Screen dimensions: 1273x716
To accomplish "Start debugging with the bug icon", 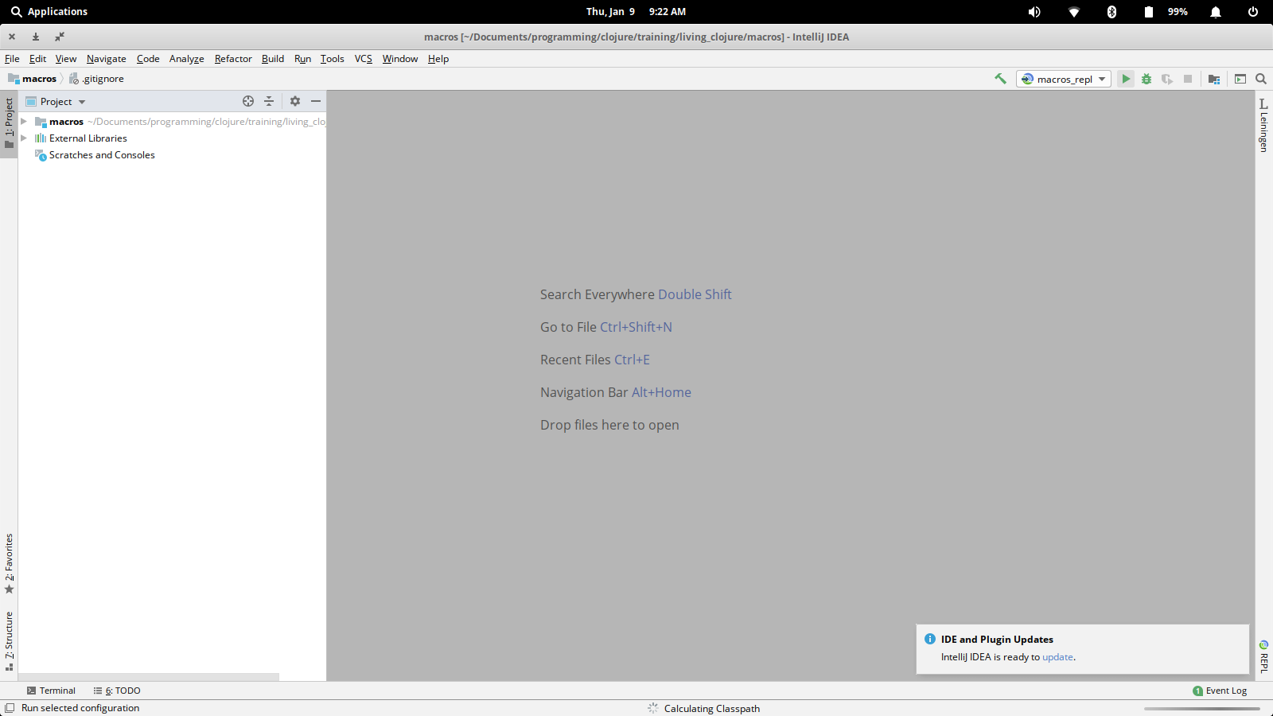I will [x=1146, y=79].
